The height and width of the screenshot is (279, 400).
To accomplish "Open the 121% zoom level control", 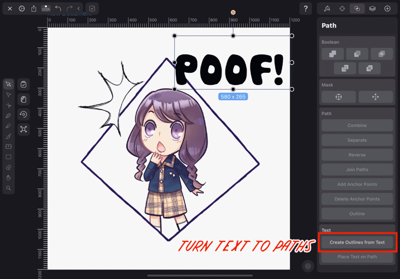I will tap(46, 8).
